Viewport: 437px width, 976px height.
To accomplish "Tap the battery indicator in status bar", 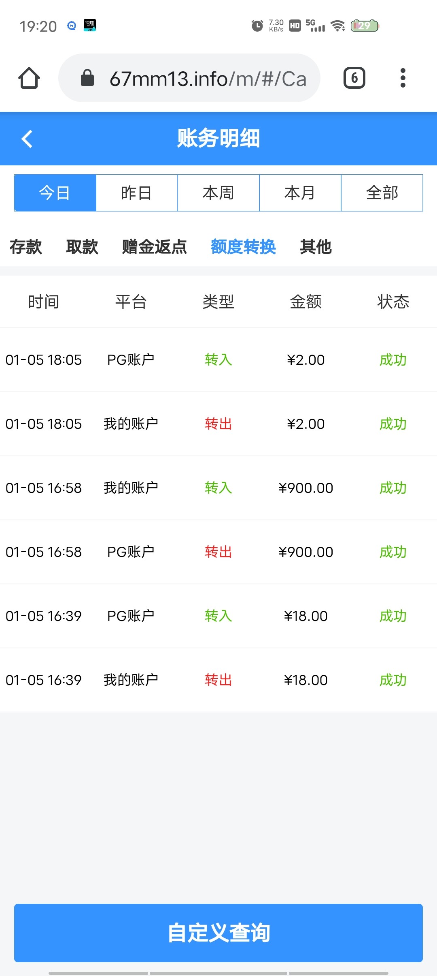I will coord(364,26).
